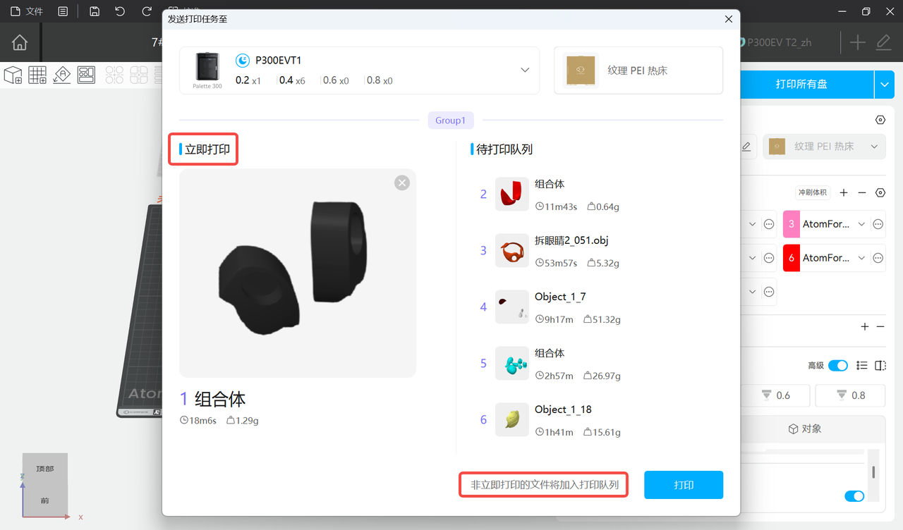This screenshot has width=903, height=530.
Task: Redo the last undone action
Action: pos(147,11)
